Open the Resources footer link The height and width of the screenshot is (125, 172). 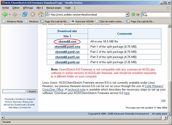[x=28, y=102]
